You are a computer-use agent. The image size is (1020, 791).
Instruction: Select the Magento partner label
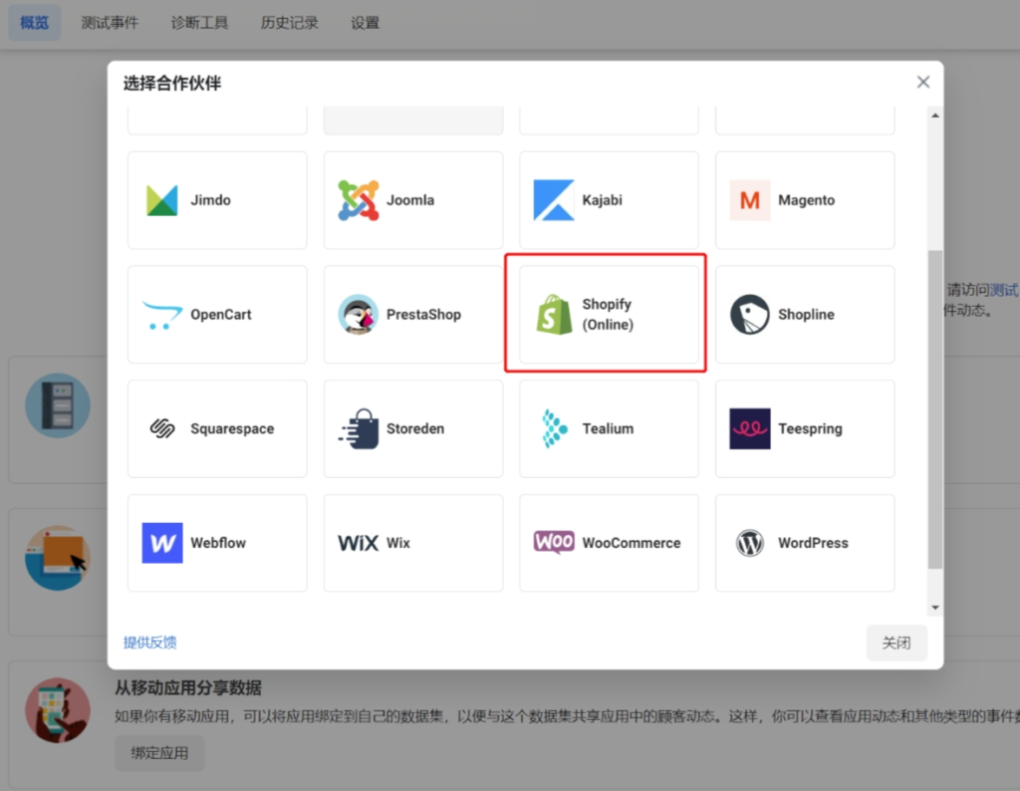807,200
